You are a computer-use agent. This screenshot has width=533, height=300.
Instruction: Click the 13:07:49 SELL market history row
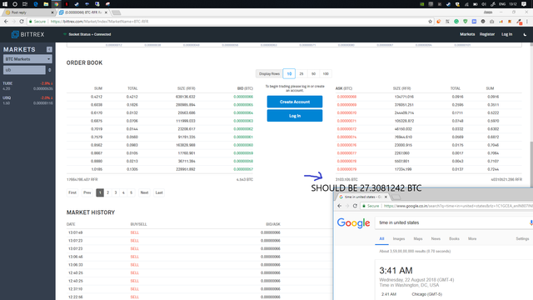200,232
